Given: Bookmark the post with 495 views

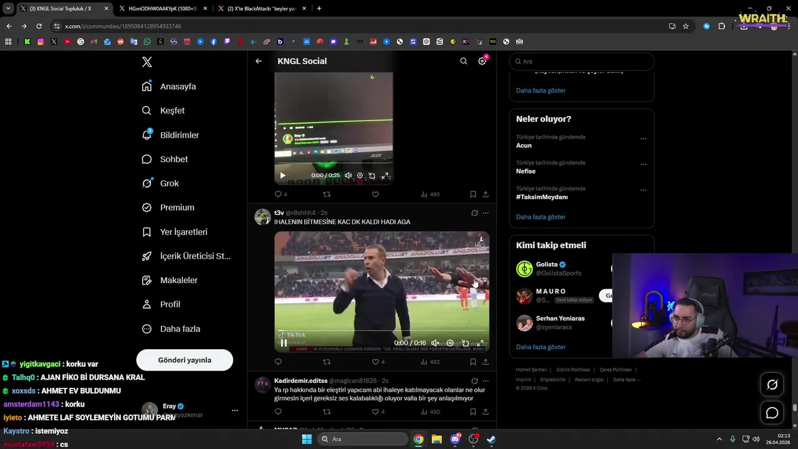Looking at the screenshot, I should [473, 195].
